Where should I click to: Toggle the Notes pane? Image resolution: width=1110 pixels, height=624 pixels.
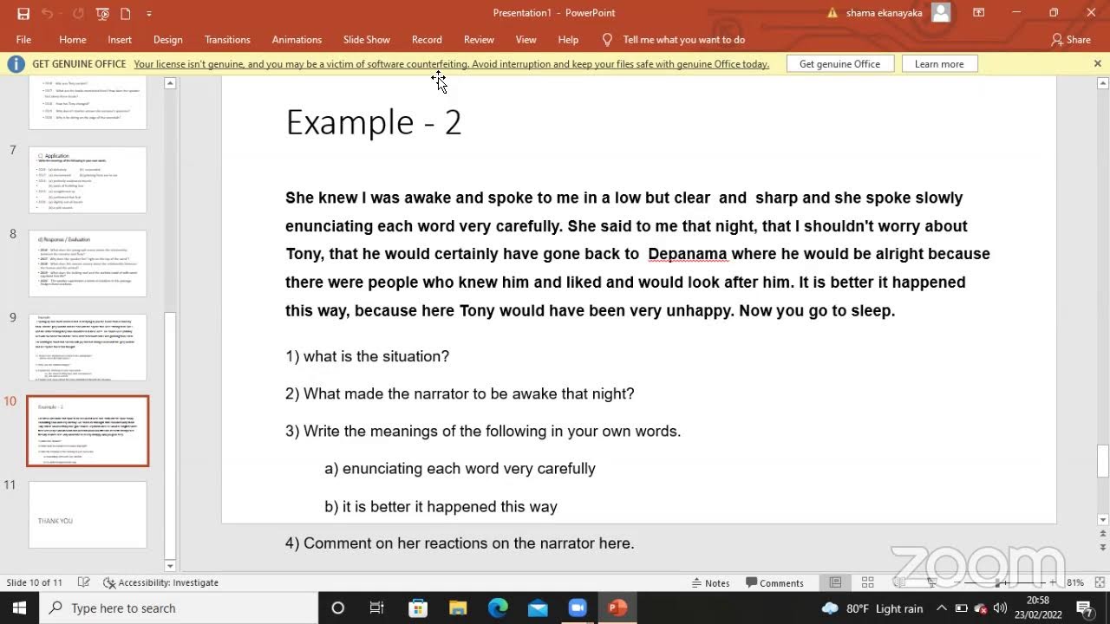click(709, 582)
